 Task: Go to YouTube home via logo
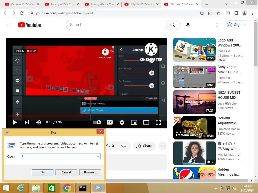(x=29, y=25)
